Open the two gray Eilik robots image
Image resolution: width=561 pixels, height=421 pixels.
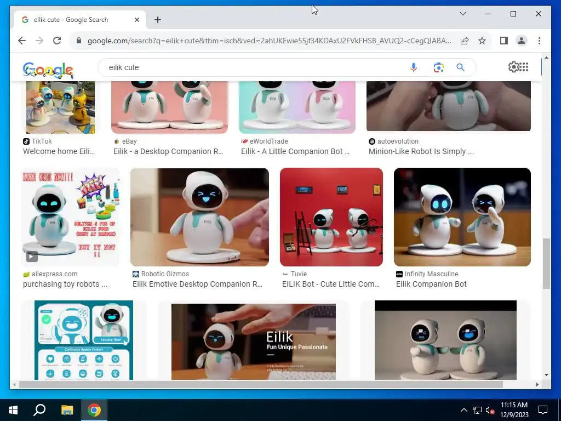point(445,340)
